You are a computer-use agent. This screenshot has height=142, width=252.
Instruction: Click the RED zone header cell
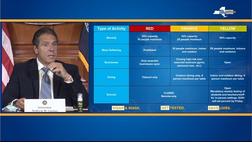(x=150, y=29)
